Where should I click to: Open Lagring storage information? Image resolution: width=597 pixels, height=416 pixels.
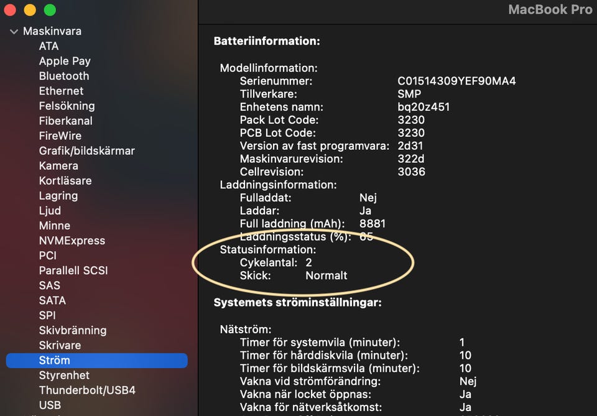tap(58, 195)
